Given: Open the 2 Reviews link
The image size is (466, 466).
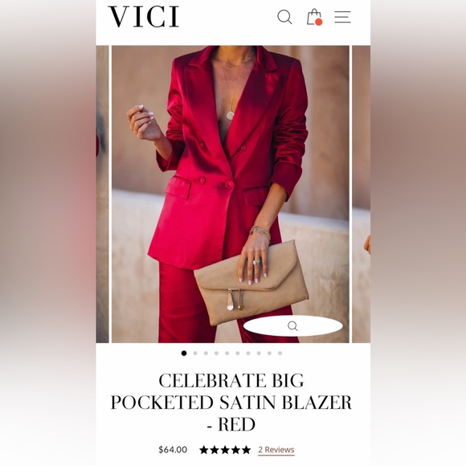Looking at the screenshot, I should [276, 450].
